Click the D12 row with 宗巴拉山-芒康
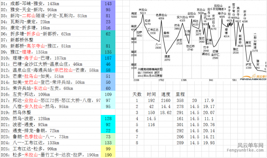Viewport: 267px width, 158px height. pos(50,70)
